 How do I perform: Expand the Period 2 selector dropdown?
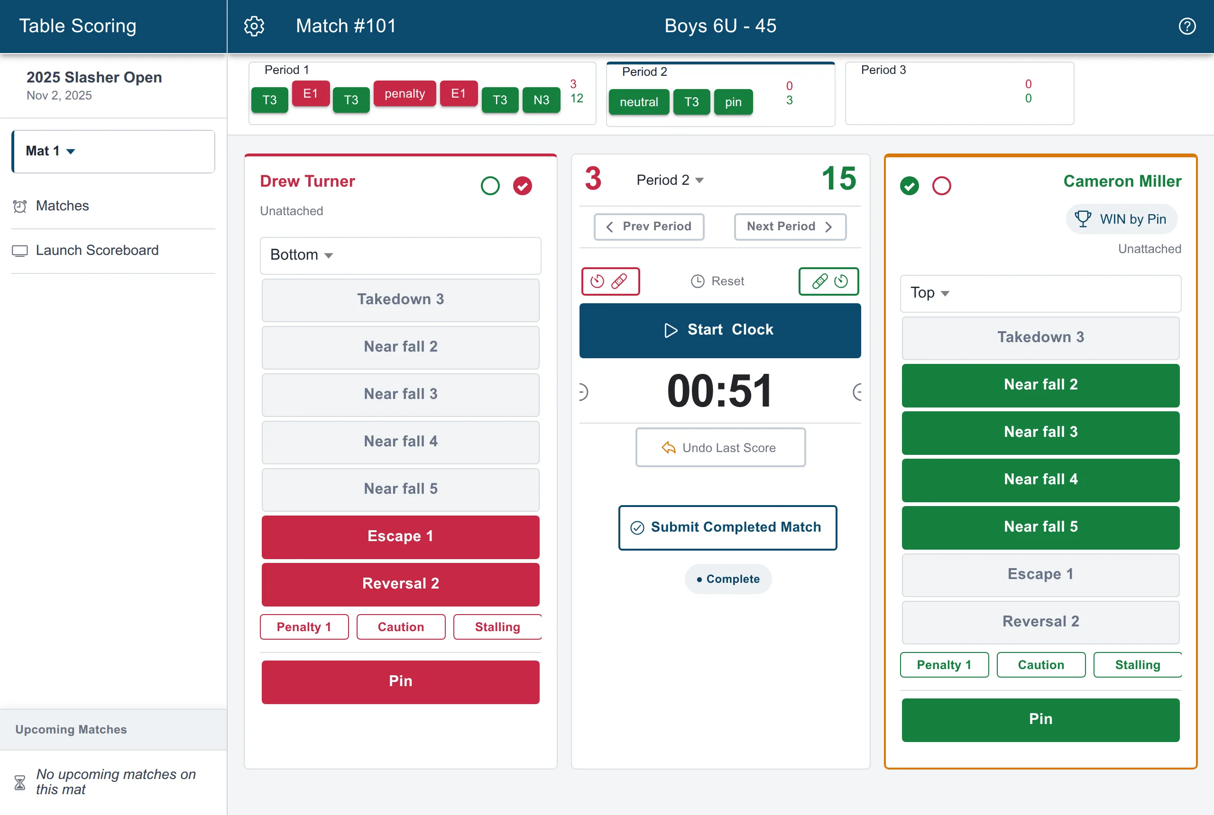(670, 180)
